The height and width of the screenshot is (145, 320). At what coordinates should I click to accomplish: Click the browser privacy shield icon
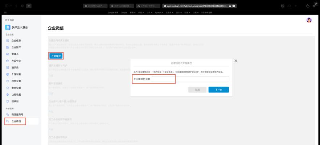22,6
